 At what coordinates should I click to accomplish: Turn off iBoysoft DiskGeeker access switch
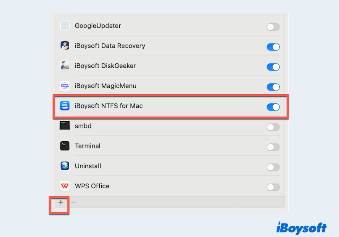273,67
